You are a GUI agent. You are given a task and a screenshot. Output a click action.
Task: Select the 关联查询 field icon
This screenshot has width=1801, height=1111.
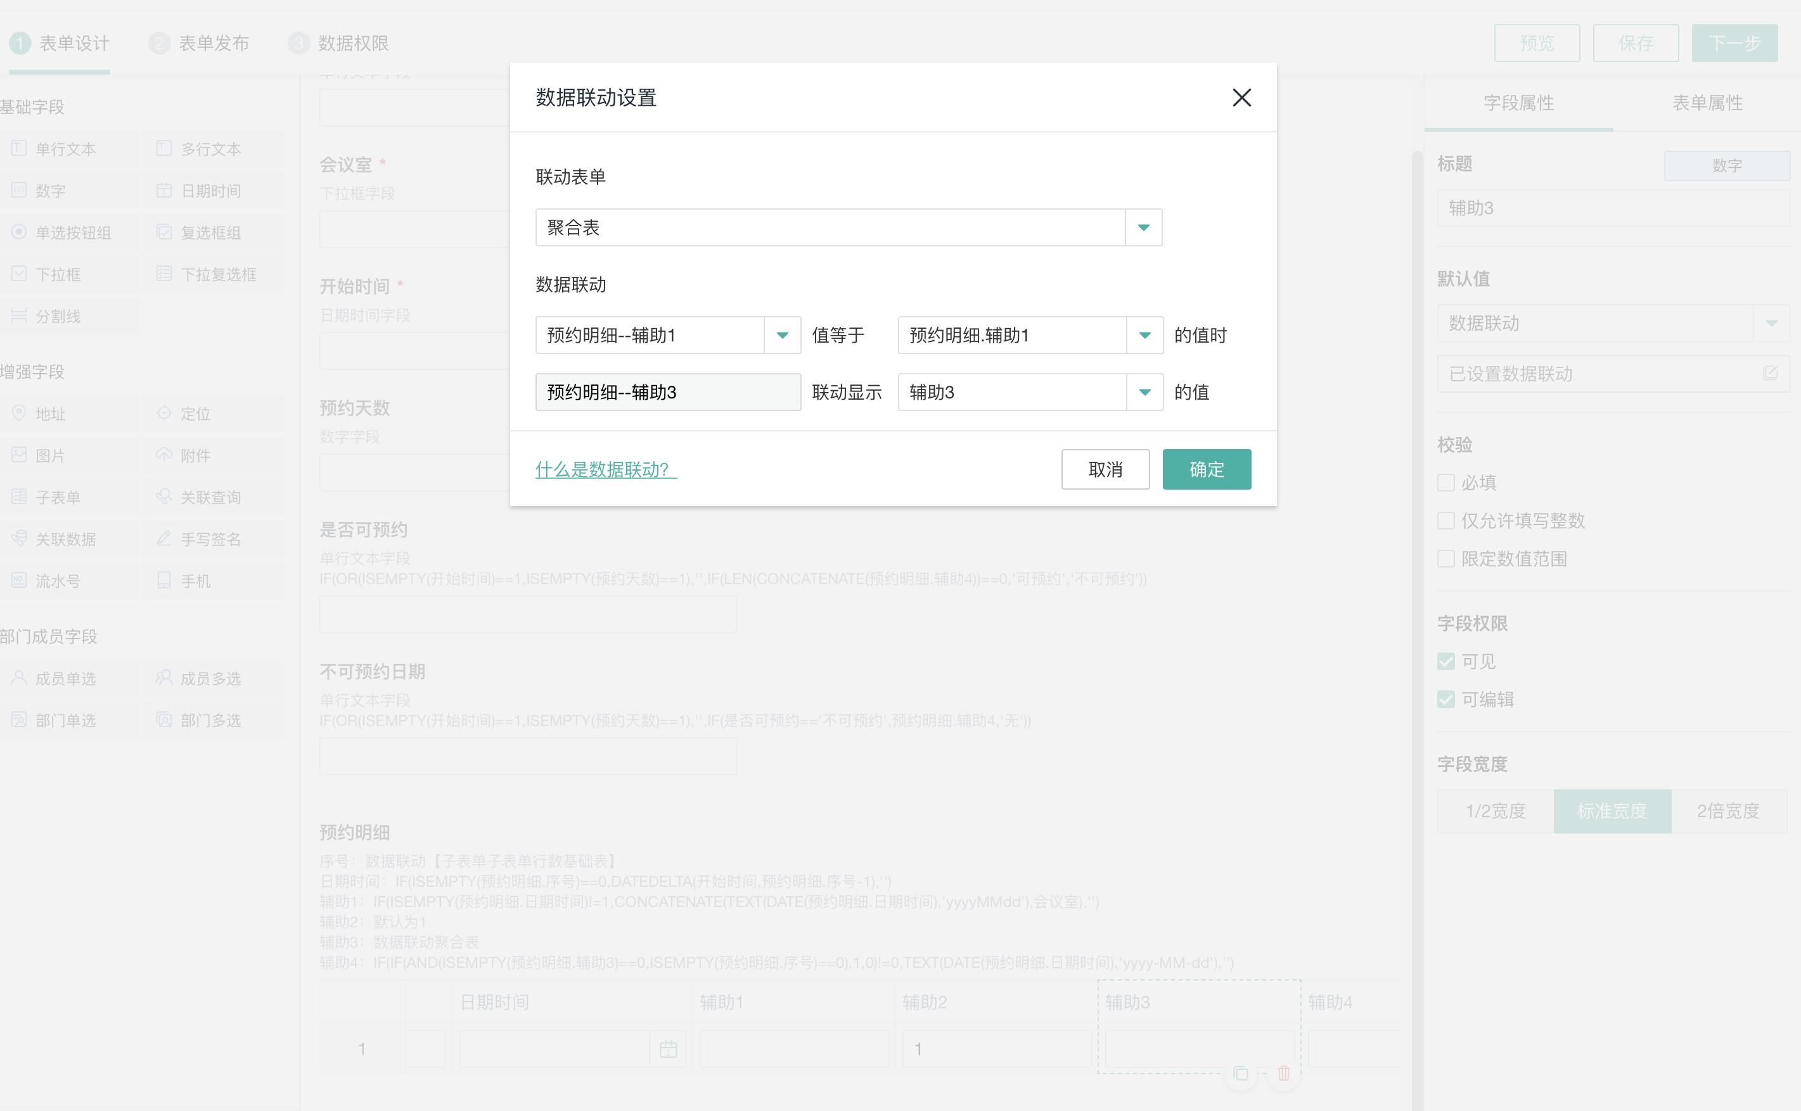point(164,497)
